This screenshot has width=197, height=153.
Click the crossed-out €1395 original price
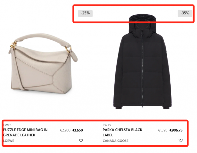coord(162,130)
